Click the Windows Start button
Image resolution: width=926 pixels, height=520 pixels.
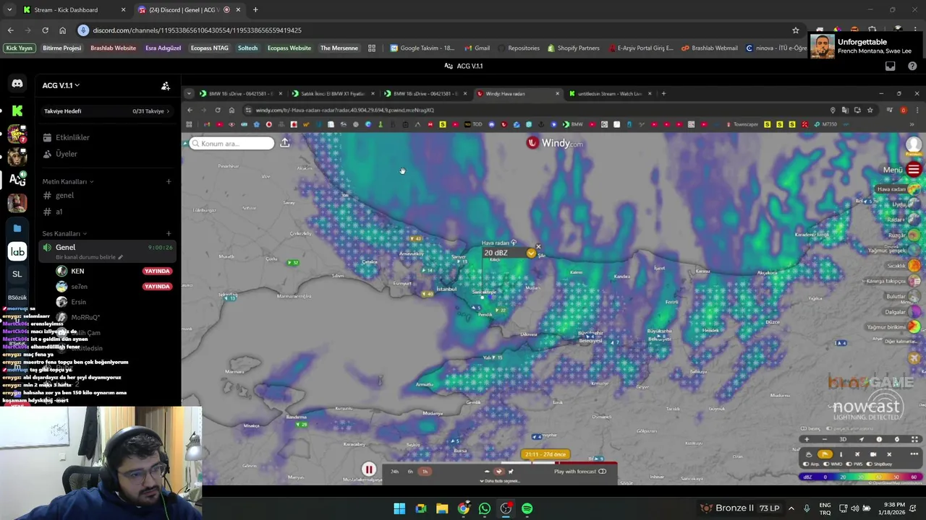pos(399,508)
